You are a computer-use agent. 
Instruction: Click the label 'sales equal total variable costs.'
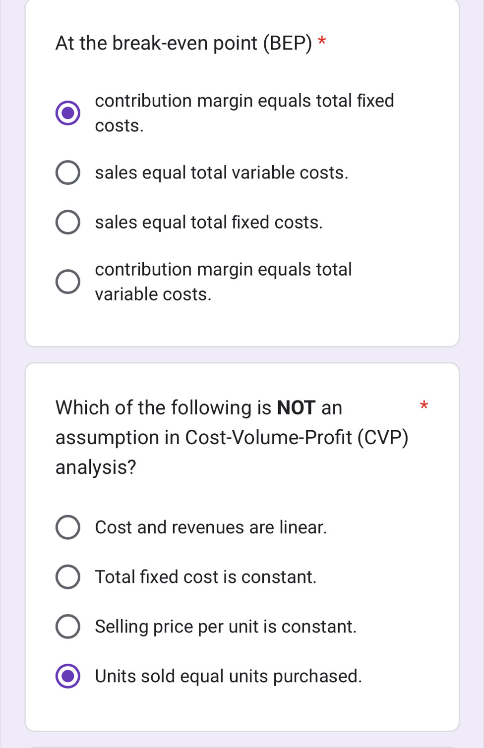[x=222, y=173]
